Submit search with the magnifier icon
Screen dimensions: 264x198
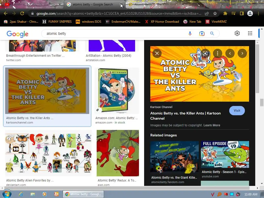pyautogui.click(x=212, y=34)
